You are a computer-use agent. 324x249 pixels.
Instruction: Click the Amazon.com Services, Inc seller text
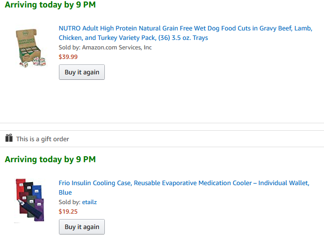point(117,47)
